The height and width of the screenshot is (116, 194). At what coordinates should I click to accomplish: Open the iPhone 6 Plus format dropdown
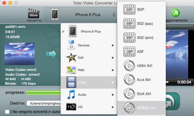click(95, 15)
